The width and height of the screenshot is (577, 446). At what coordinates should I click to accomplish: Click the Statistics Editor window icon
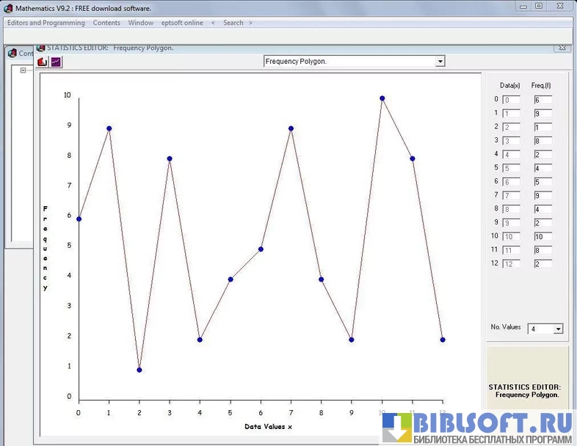41,48
